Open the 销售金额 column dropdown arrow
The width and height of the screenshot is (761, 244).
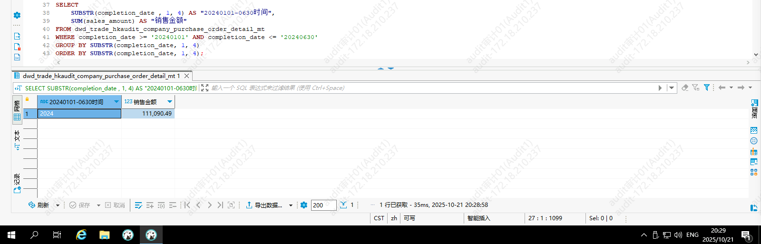[170, 102]
